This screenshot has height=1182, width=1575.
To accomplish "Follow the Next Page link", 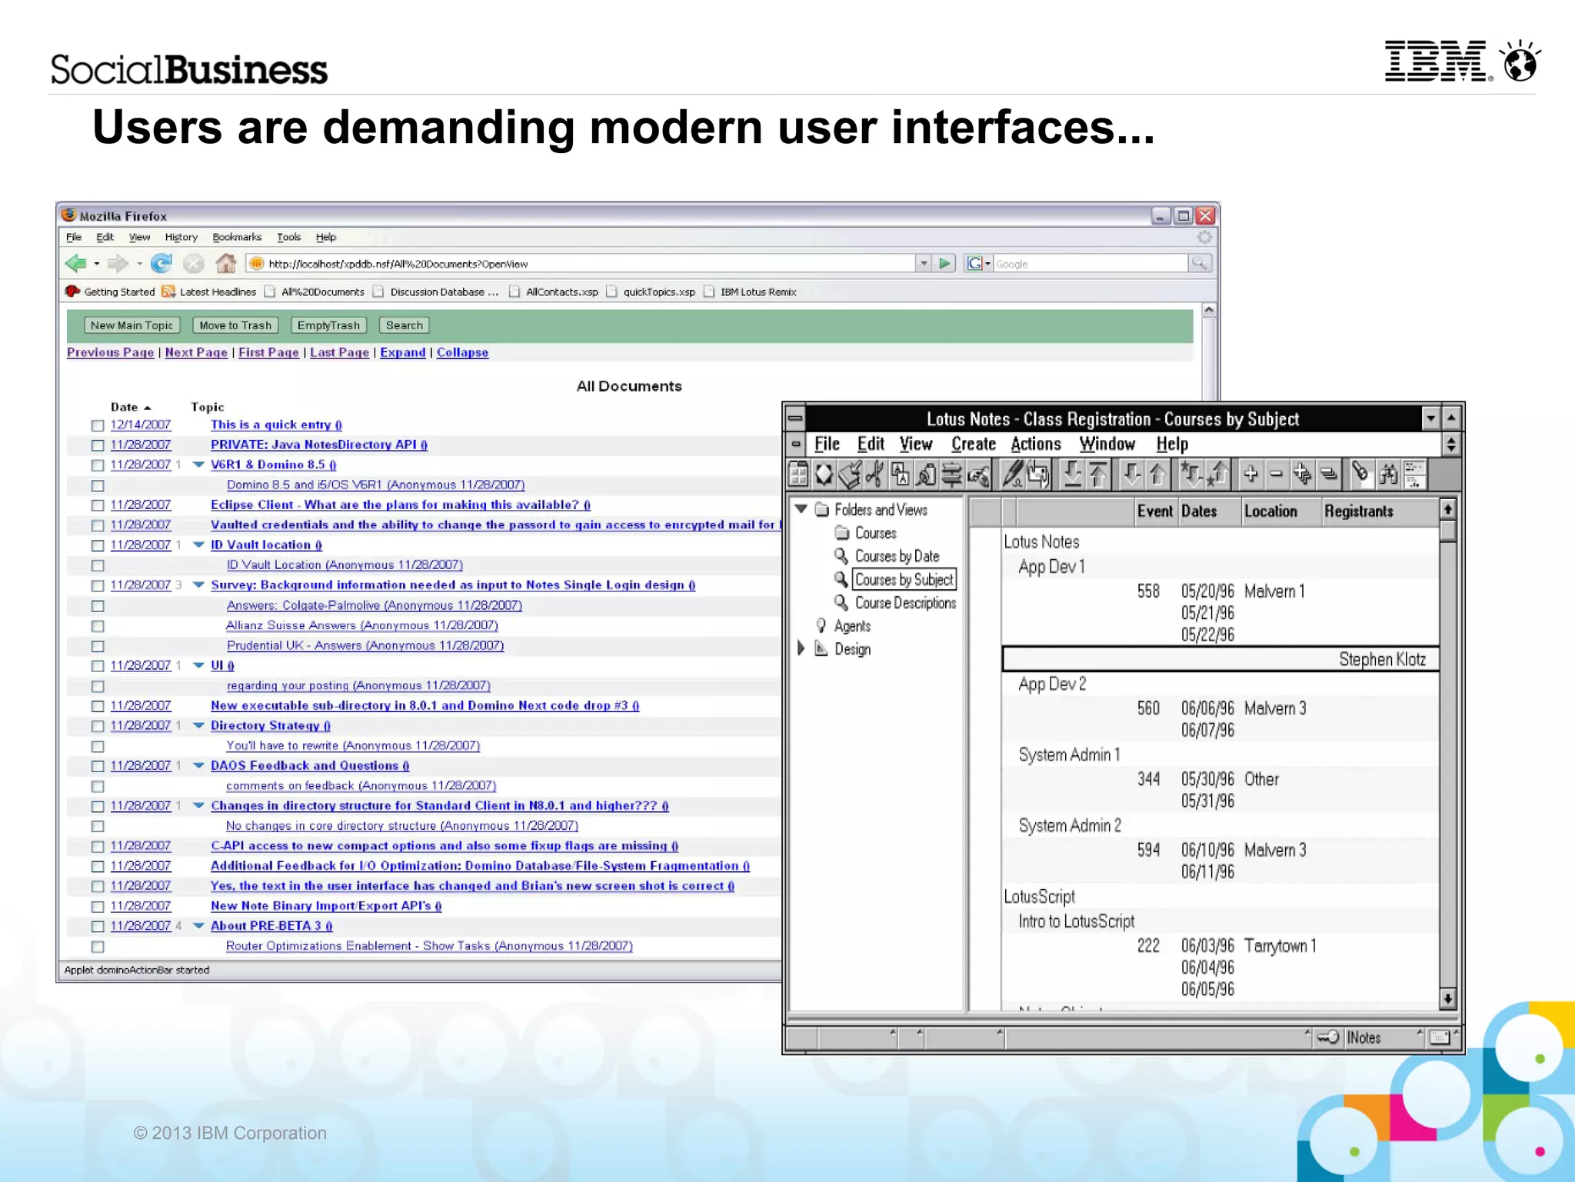I will [196, 352].
